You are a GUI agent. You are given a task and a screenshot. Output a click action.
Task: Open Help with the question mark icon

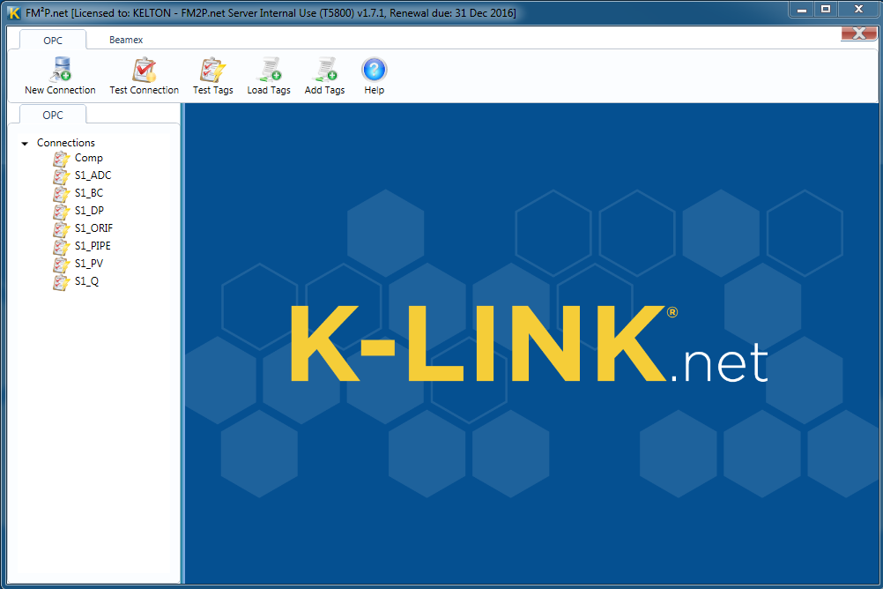[374, 70]
